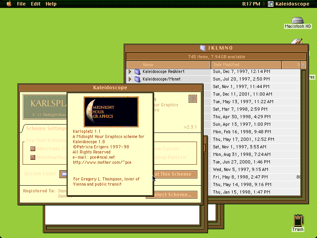Open the File menu
Viewport: 317px width, 238px height.
click(21, 4)
